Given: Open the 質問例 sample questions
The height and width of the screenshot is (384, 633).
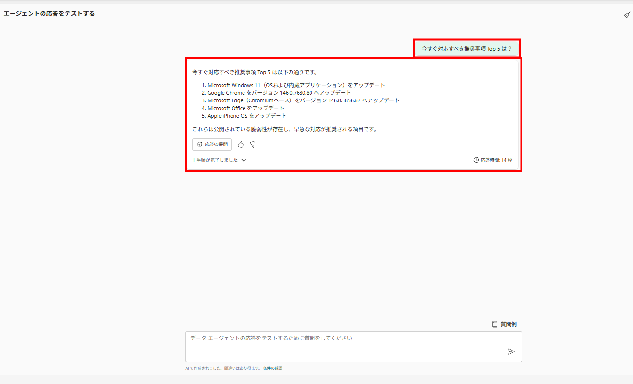Looking at the screenshot, I should point(504,324).
